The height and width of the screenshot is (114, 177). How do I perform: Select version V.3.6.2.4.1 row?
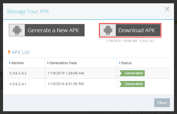pos(88,84)
